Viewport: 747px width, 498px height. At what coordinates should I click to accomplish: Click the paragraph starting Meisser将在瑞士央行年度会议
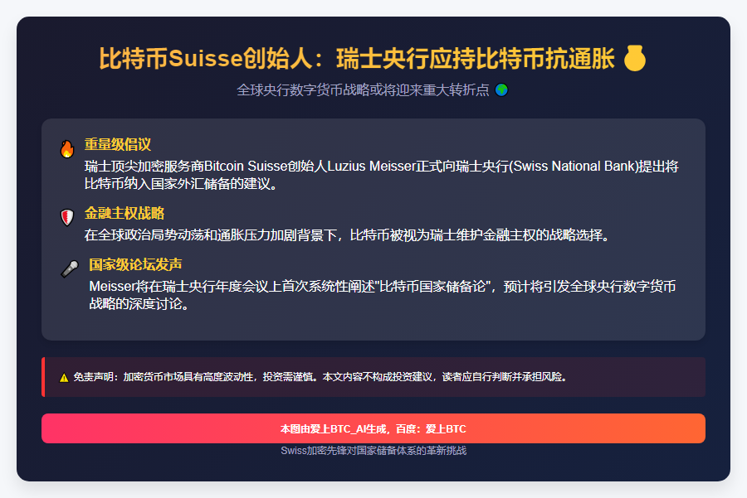click(x=382, y=295)
